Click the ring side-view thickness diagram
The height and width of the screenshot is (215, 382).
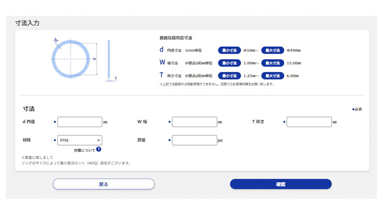[110, 61]
